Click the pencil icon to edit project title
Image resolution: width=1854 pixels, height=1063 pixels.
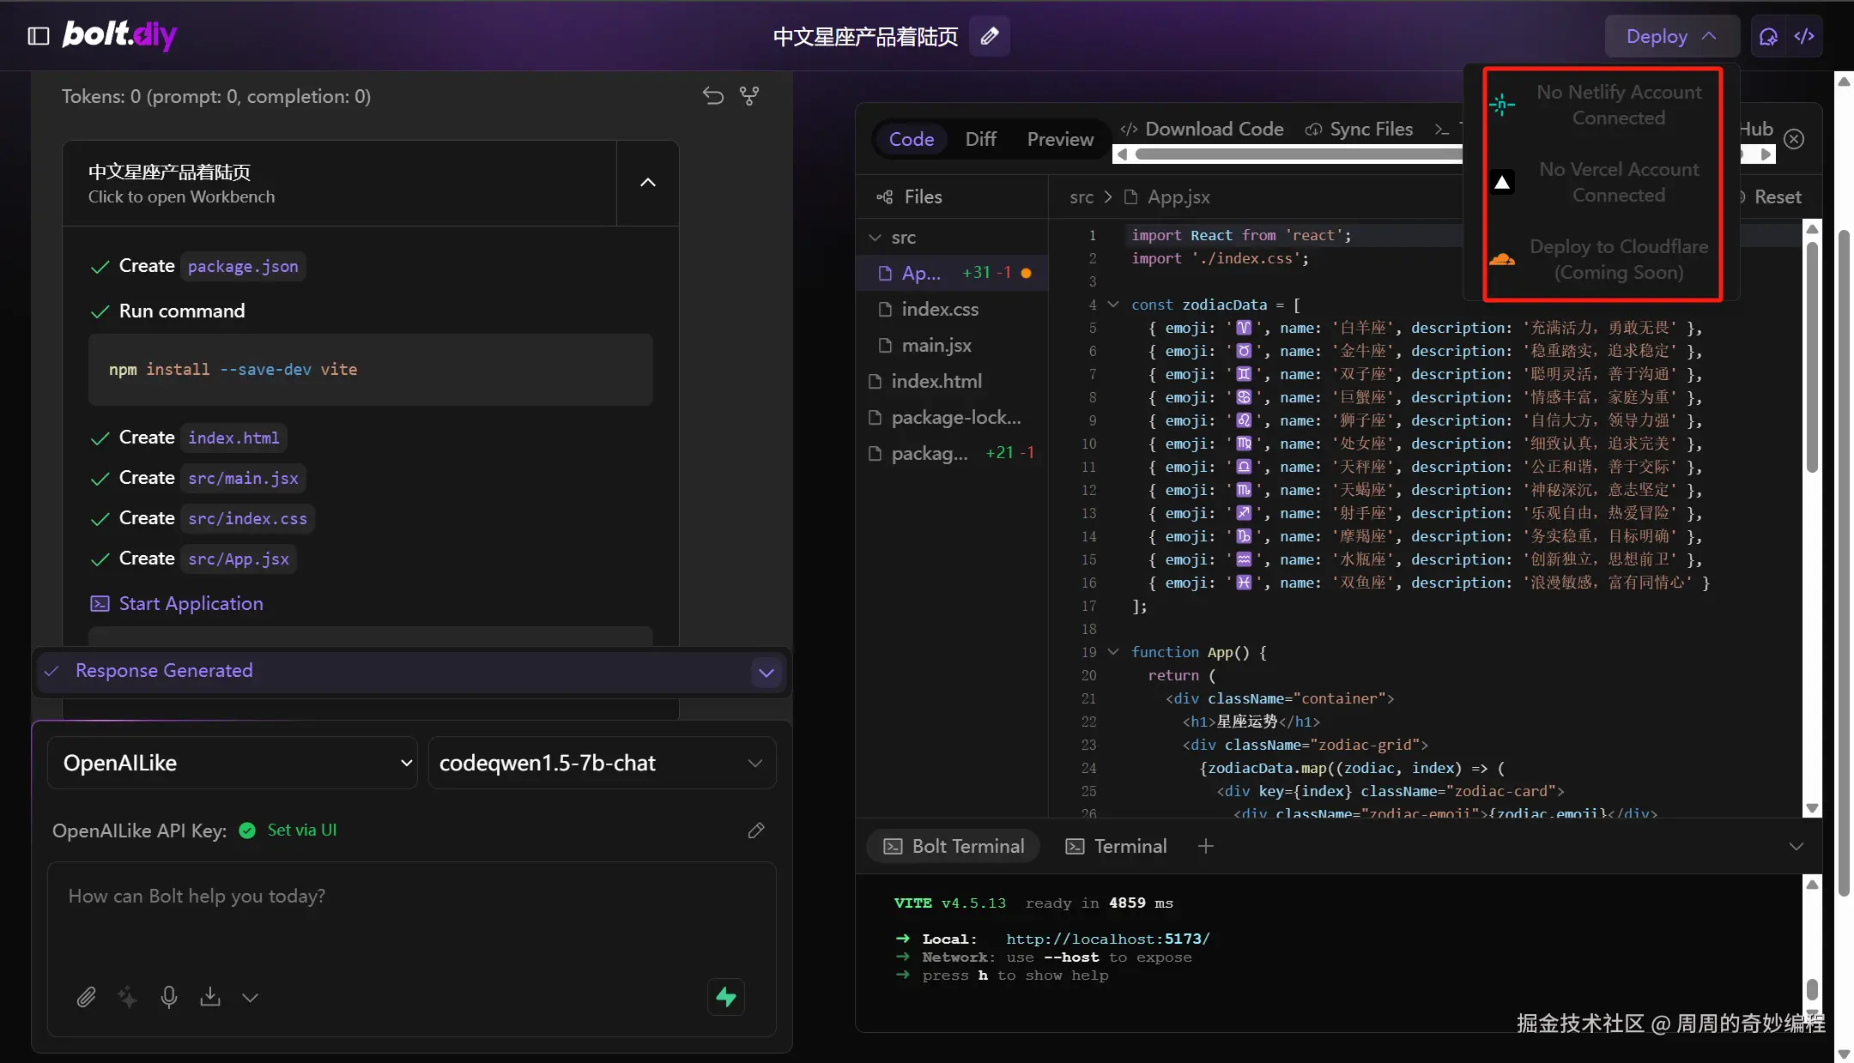[989, 36]
